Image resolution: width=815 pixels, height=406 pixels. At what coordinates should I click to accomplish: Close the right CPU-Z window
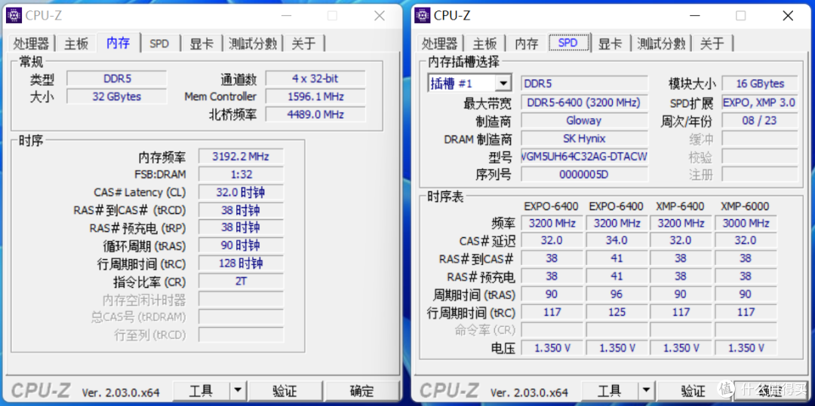coord(788,16)
